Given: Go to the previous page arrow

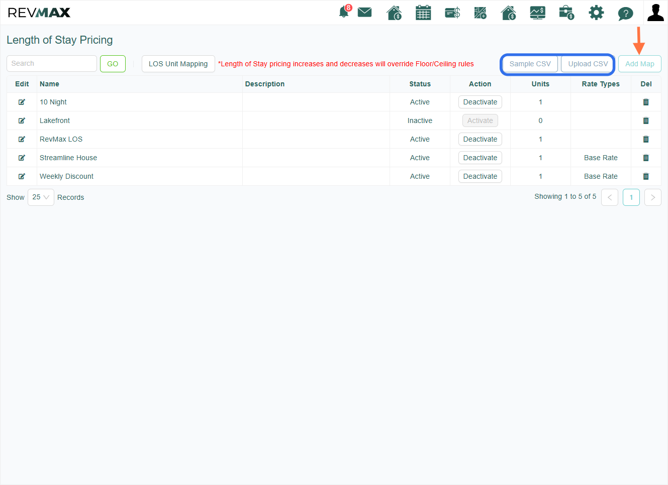Looking at the screenshot, I should coord(610,197).
